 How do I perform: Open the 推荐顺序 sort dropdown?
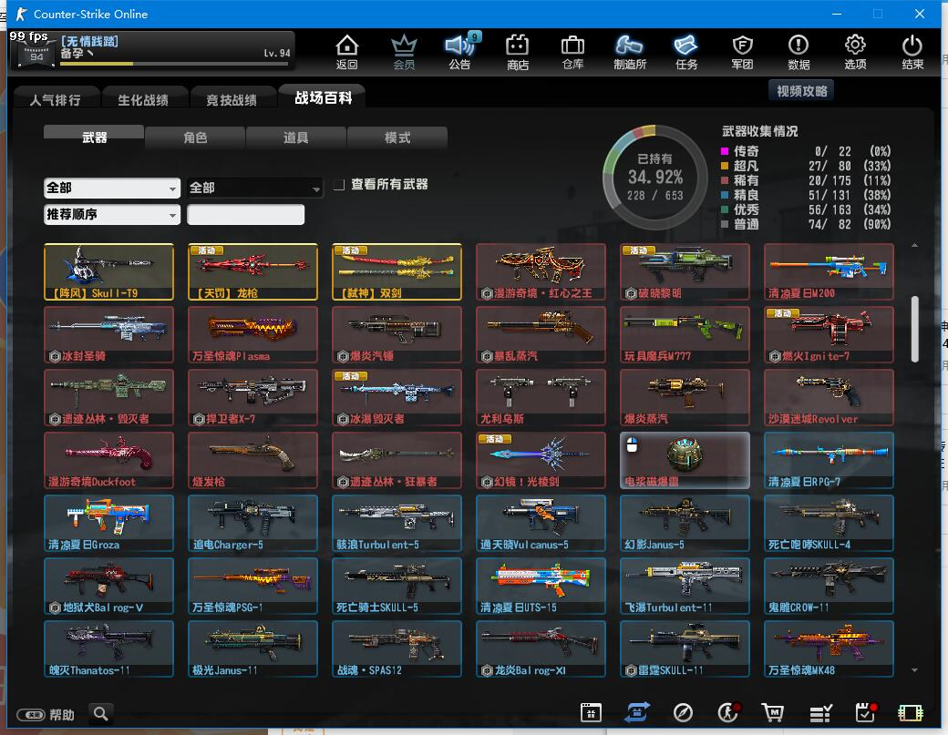pos(112,214)
